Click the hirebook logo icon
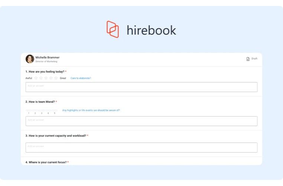The width and height of the screenshot is (283, 186). (113, 29)
